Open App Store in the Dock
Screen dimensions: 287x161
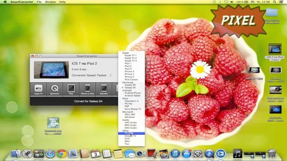pyautogui.click(x=187, y=153)
